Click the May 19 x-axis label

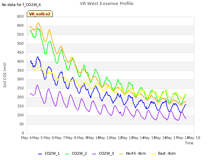pos(194,138)
